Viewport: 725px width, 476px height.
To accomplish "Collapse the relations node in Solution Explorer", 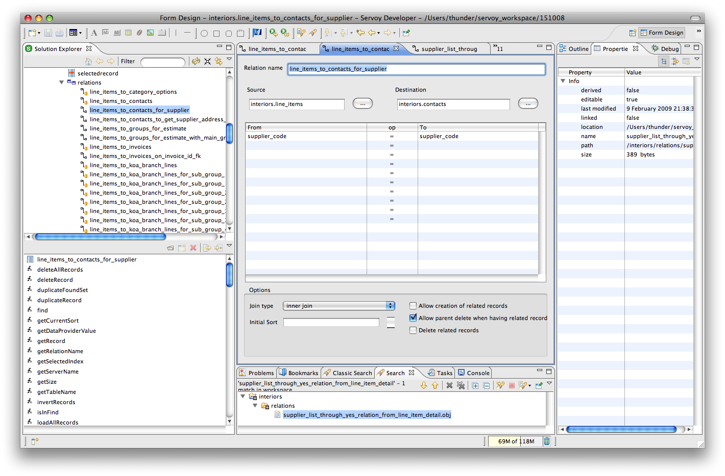I will click(62, 83).
